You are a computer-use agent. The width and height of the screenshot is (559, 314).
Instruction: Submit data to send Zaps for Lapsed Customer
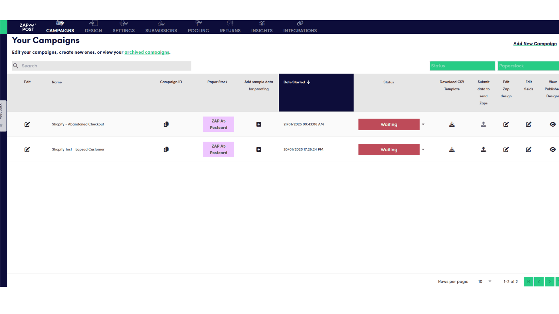tap(483, 149)
